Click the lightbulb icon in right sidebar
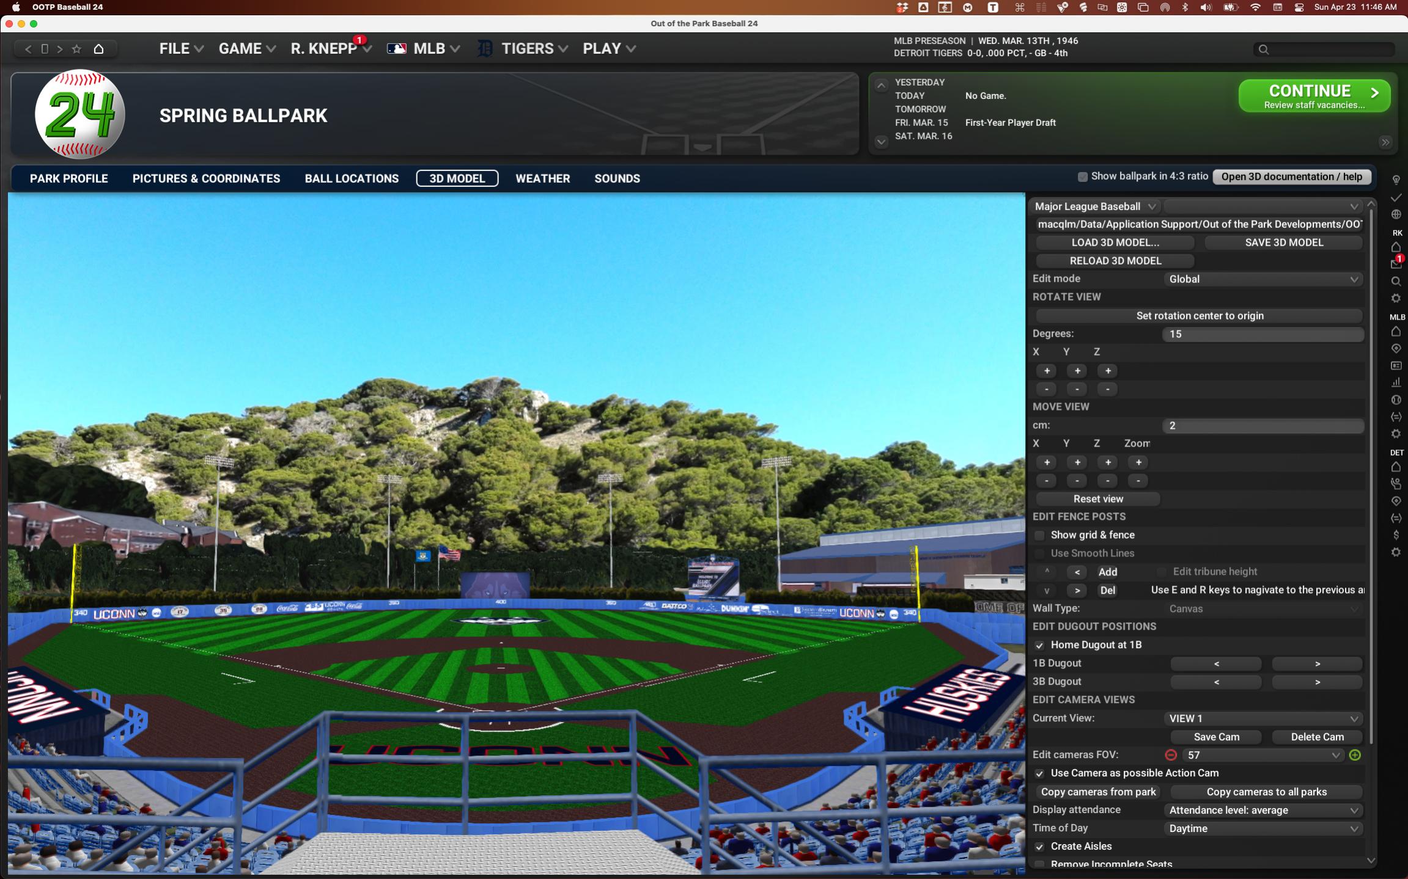1408x879 pixels. [x=1396, y=180]
